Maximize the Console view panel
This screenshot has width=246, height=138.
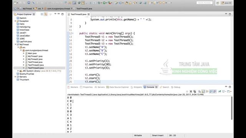click(230, 87)
